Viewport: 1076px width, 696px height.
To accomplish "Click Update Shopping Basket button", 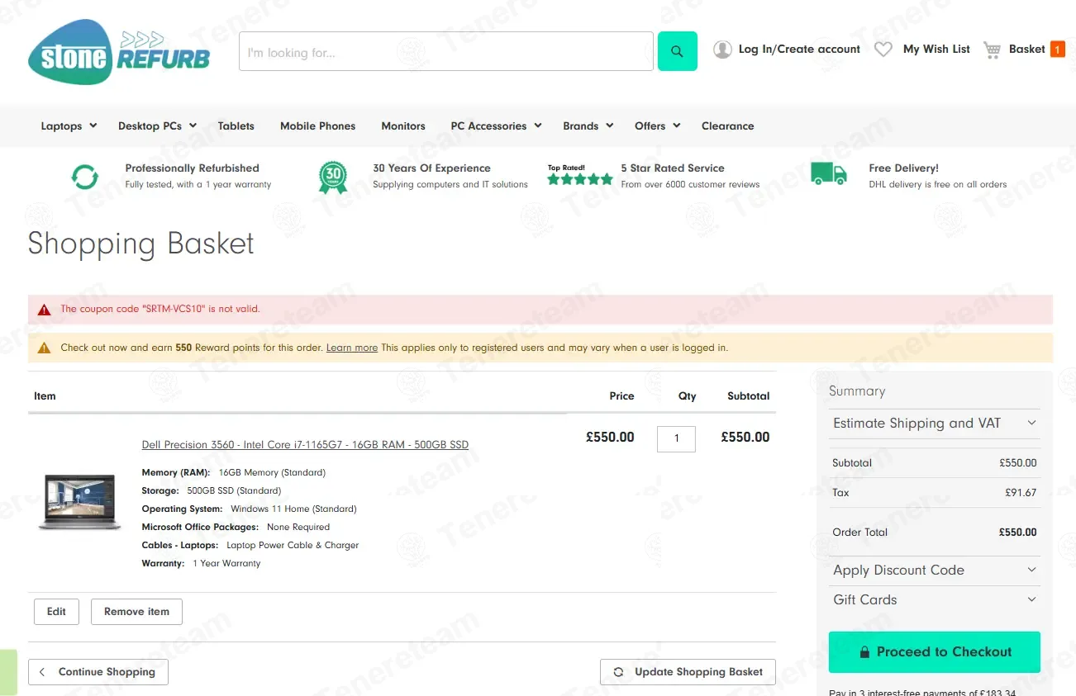I will coord(688,672).
